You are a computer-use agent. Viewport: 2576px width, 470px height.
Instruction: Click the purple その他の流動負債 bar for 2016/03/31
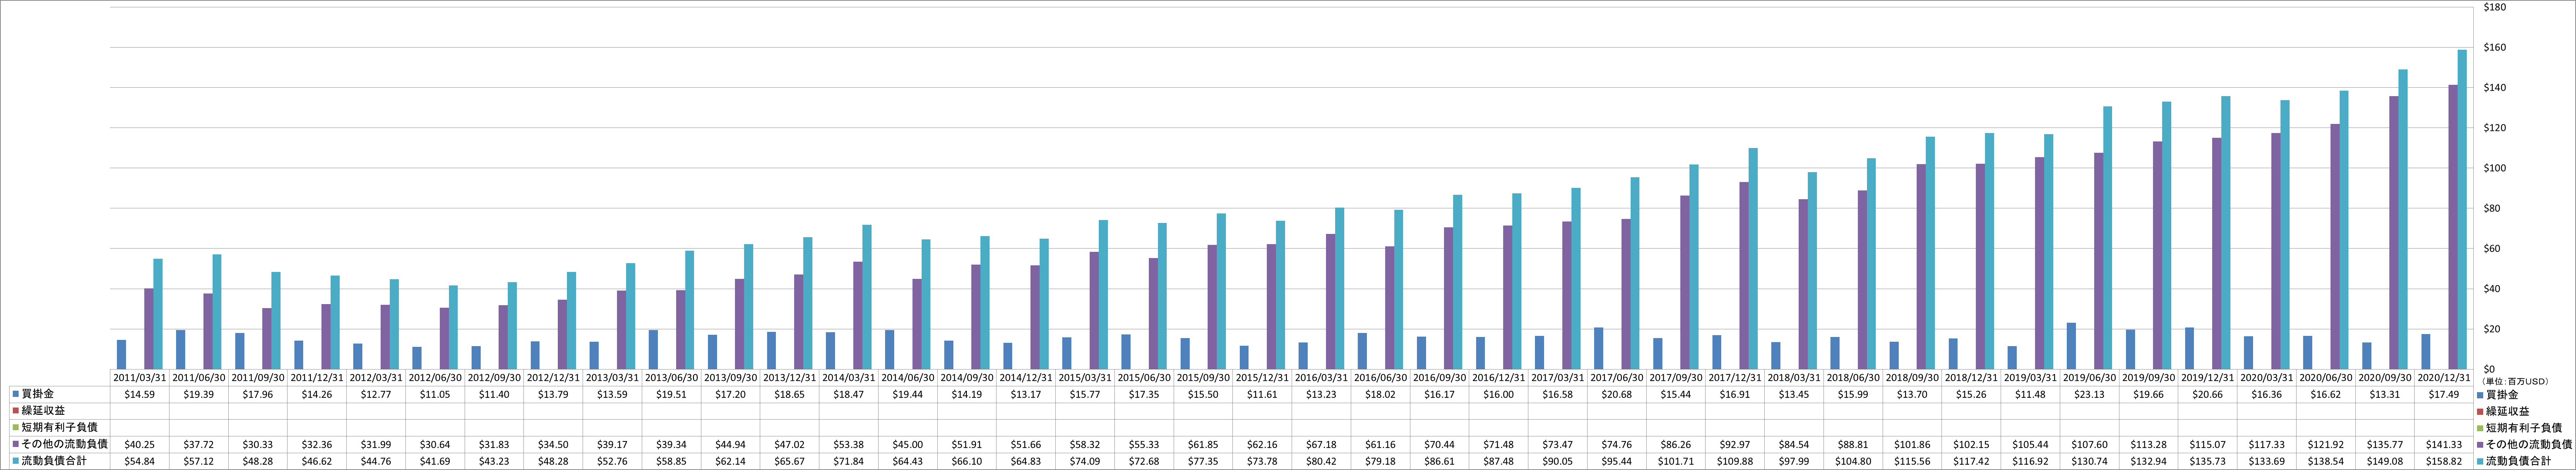(x=1331, y=302)
